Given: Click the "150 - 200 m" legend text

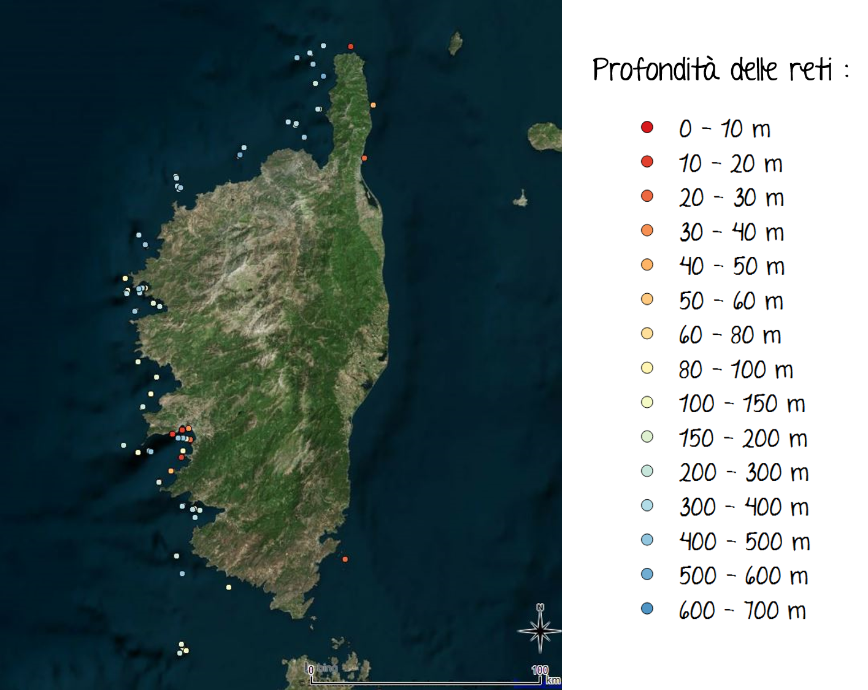Looking at the screenshot, I should coord(743,438).
